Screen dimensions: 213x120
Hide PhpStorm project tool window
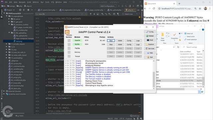pos(32,10)
